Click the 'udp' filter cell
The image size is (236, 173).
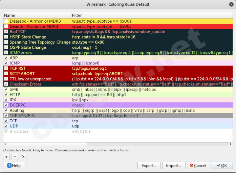tap(76, 126)
